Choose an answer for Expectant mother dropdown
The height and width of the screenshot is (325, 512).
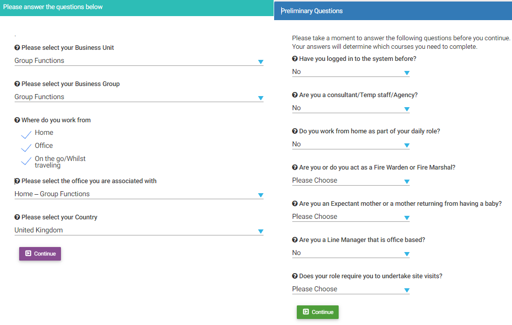pos(351,217)
